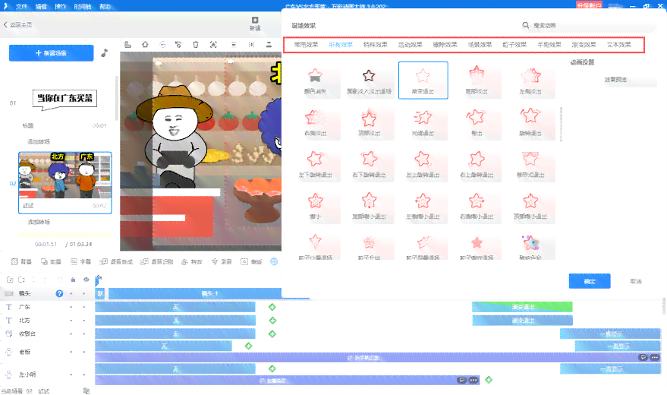Switch to the 文本效果 tab
The width and height of the screenshot is (667, 395).
619,45
